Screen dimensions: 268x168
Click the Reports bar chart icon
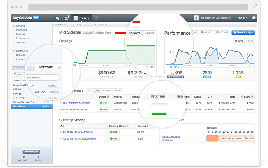(14, 26)
